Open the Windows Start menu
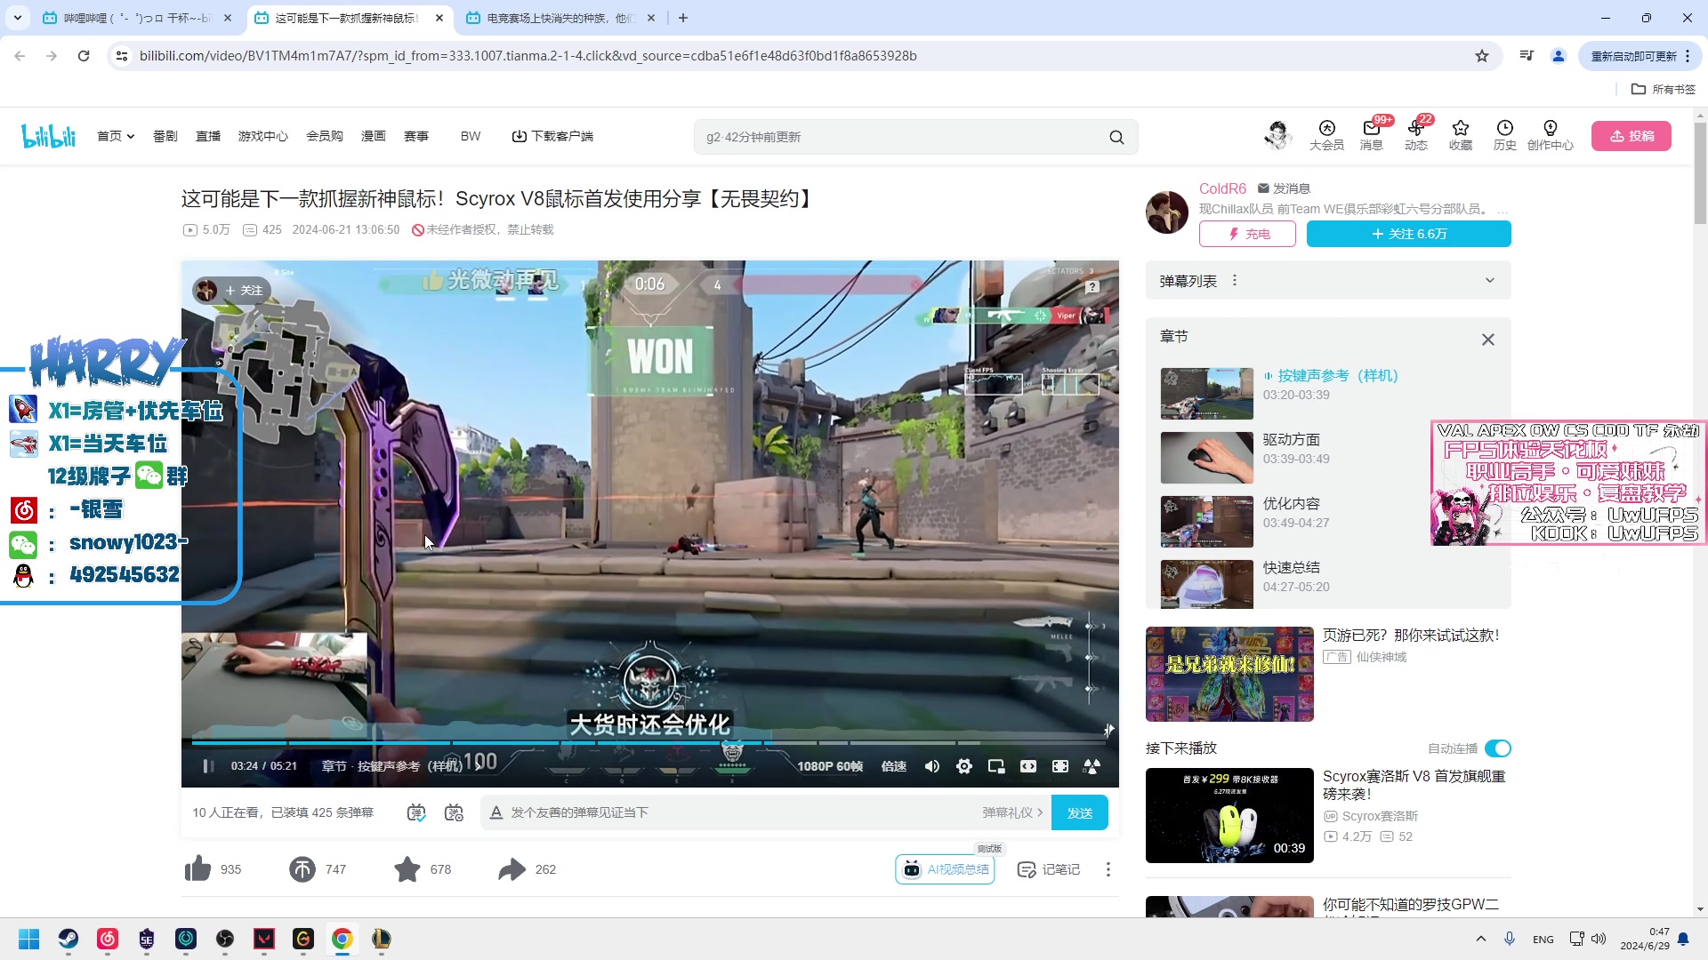This screenshot has height=960, width=1708. 29,939
